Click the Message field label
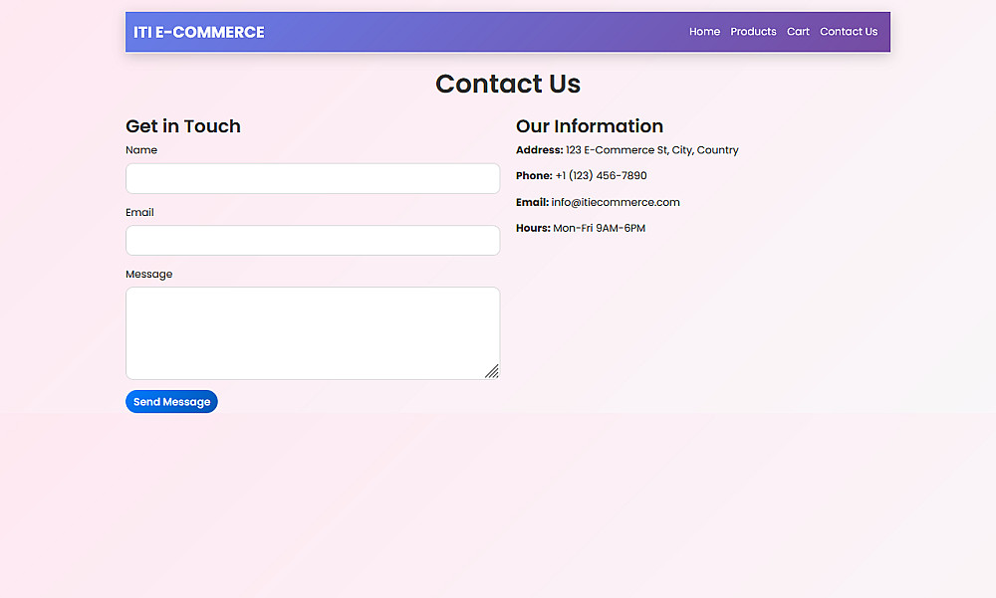This screenshot has width=996, height=598. (149, 275)
